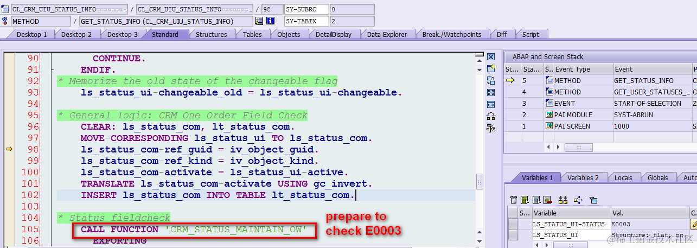The height and width of the screenshot is (248, 697).
Task: Click the yellow current-line arrow at line 98
Action: click(x=9, y=149)
